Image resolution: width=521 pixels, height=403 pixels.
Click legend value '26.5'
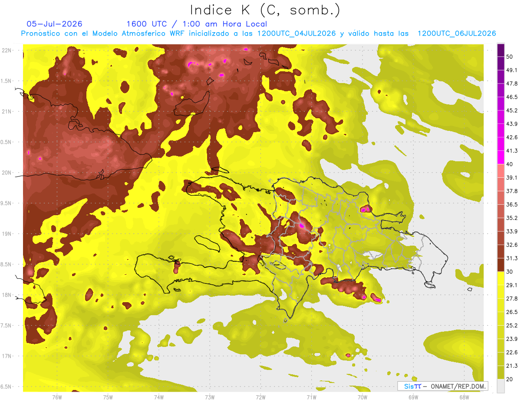pyautogui.click(x=512, y=312)
